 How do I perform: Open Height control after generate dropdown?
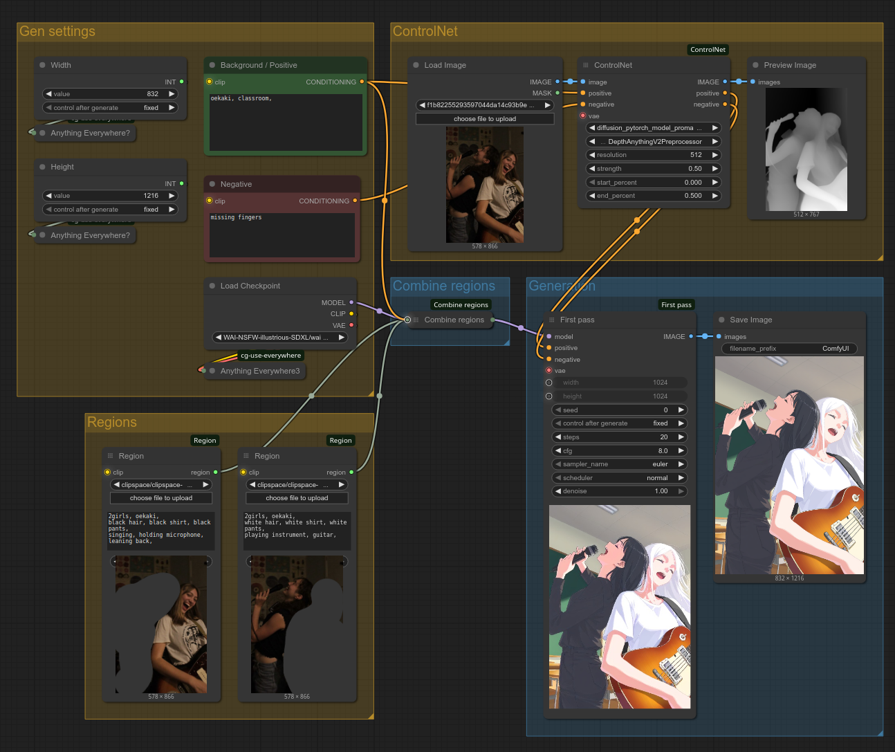tap(110, 210)
